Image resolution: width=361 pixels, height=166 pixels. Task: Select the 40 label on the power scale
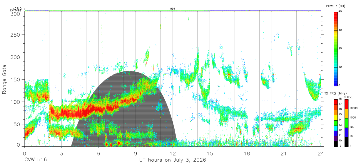340,12
